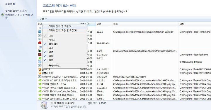This screenshot has width=211, height=110.
Task: Click the 현재 설치된 프로그램 box icon
Action: [44, 105]
